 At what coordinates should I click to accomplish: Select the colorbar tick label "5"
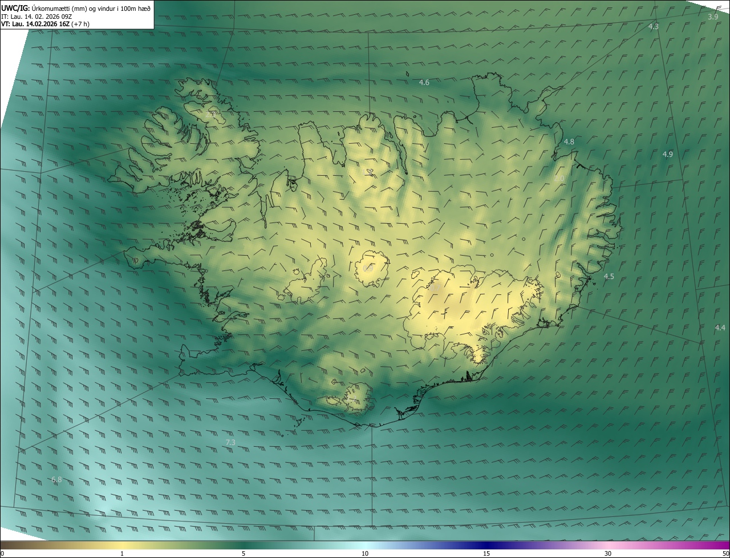tap(244, 553)
